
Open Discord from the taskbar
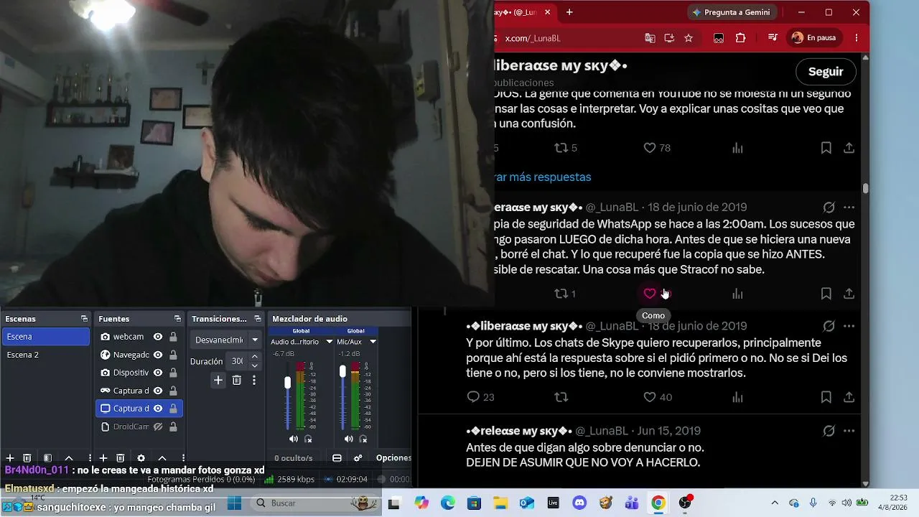(x=579, y=503)
